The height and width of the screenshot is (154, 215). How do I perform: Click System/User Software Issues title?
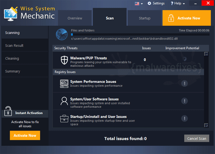pyautogui.click(x=95, y=99)
